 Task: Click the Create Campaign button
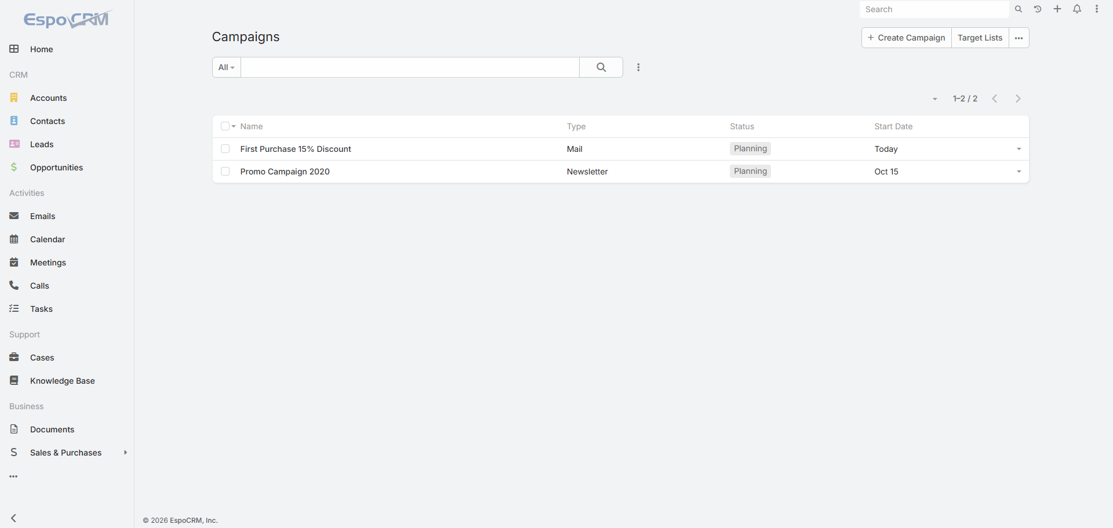tap(907, 38)
